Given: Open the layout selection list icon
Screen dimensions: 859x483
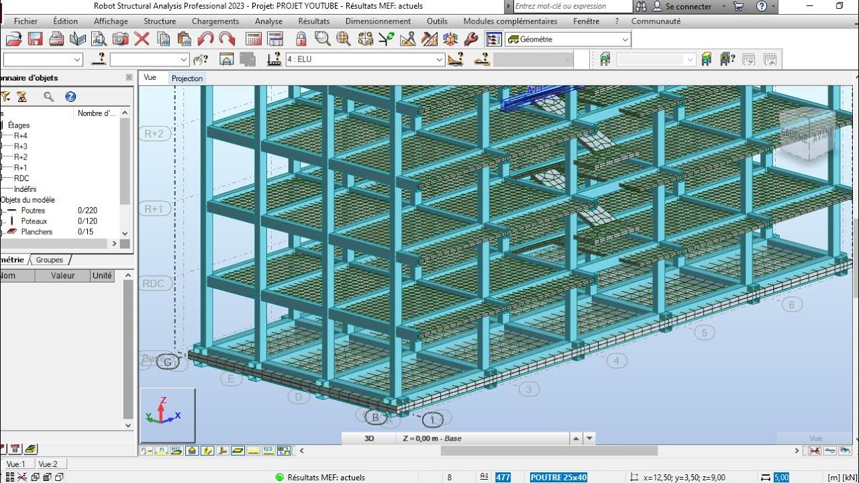Looking at the screenshot, I should 493,39.
